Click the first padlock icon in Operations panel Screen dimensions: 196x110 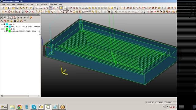point(8,21)
